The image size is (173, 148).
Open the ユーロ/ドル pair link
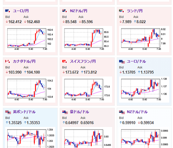136,61
